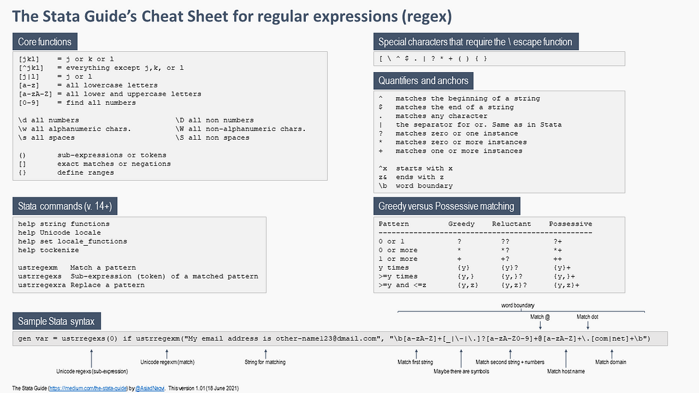Click the 'help string functions' line

[x=63, y=224]
